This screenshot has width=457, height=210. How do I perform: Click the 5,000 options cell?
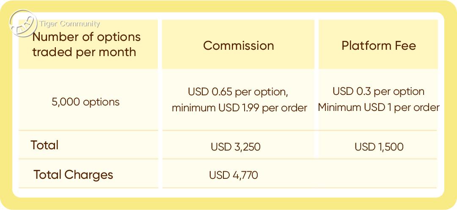tap(85, 102)
